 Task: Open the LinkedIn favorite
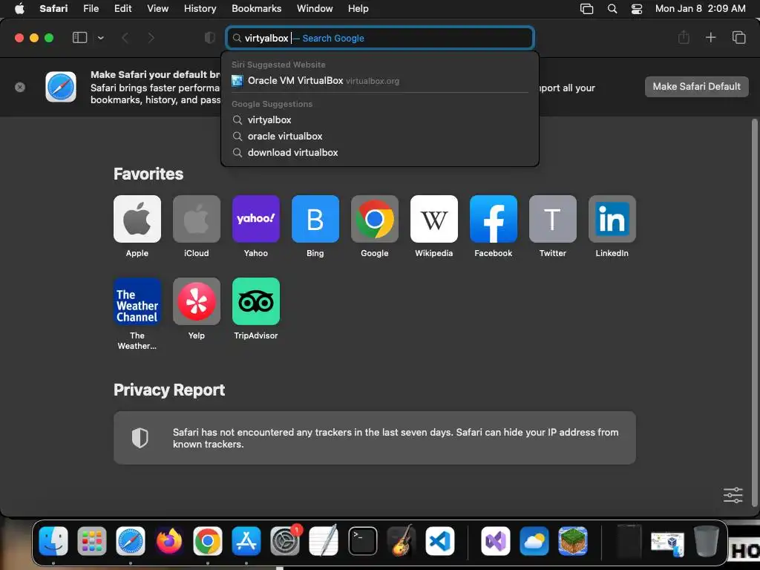coord(612,219)
